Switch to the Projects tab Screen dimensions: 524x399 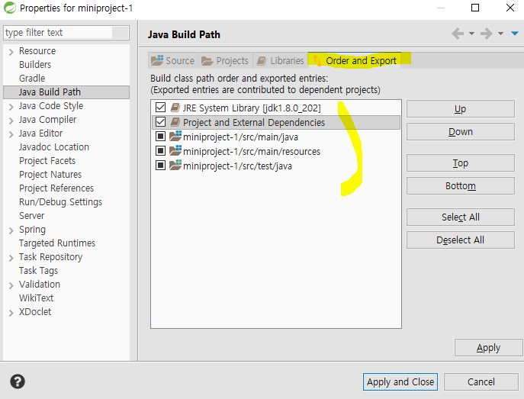point(225,60)
